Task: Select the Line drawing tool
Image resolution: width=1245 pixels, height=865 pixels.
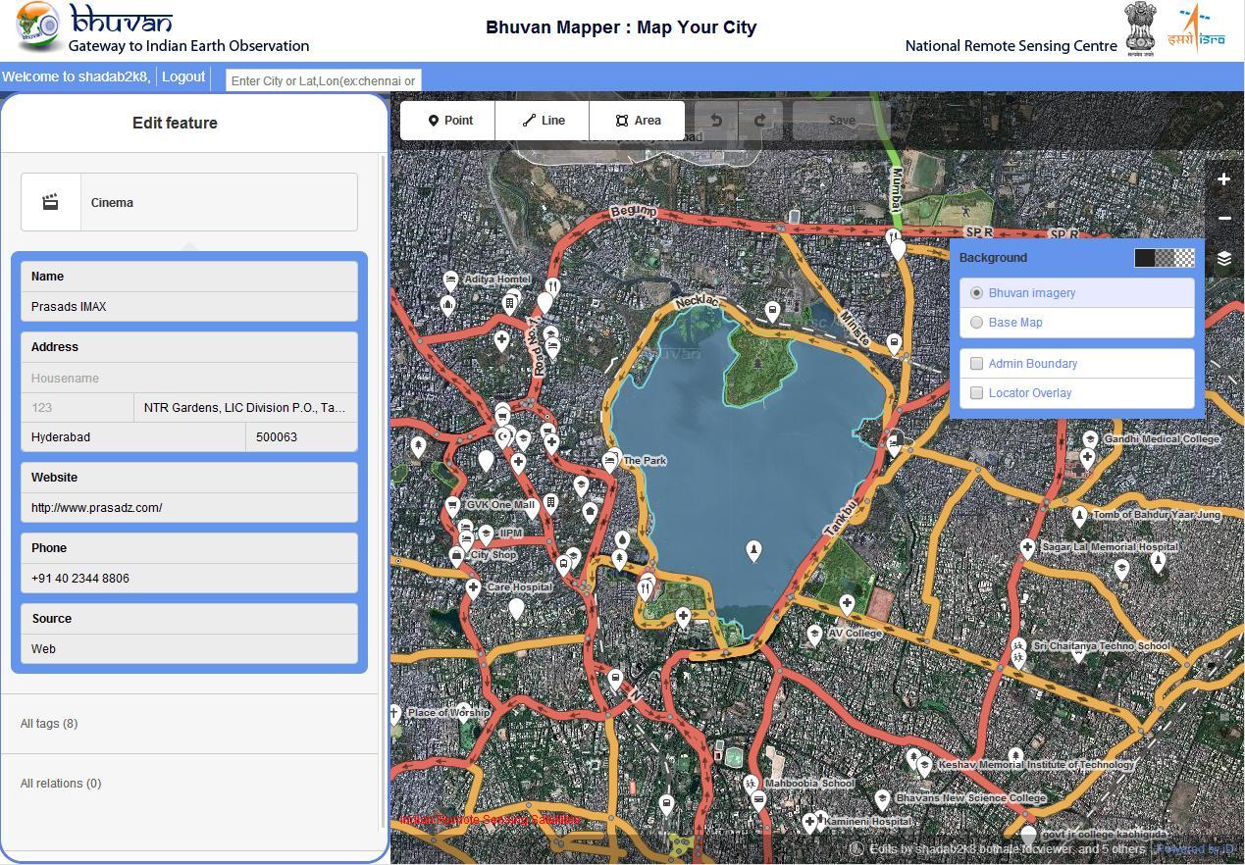Action: click(543, 121)
